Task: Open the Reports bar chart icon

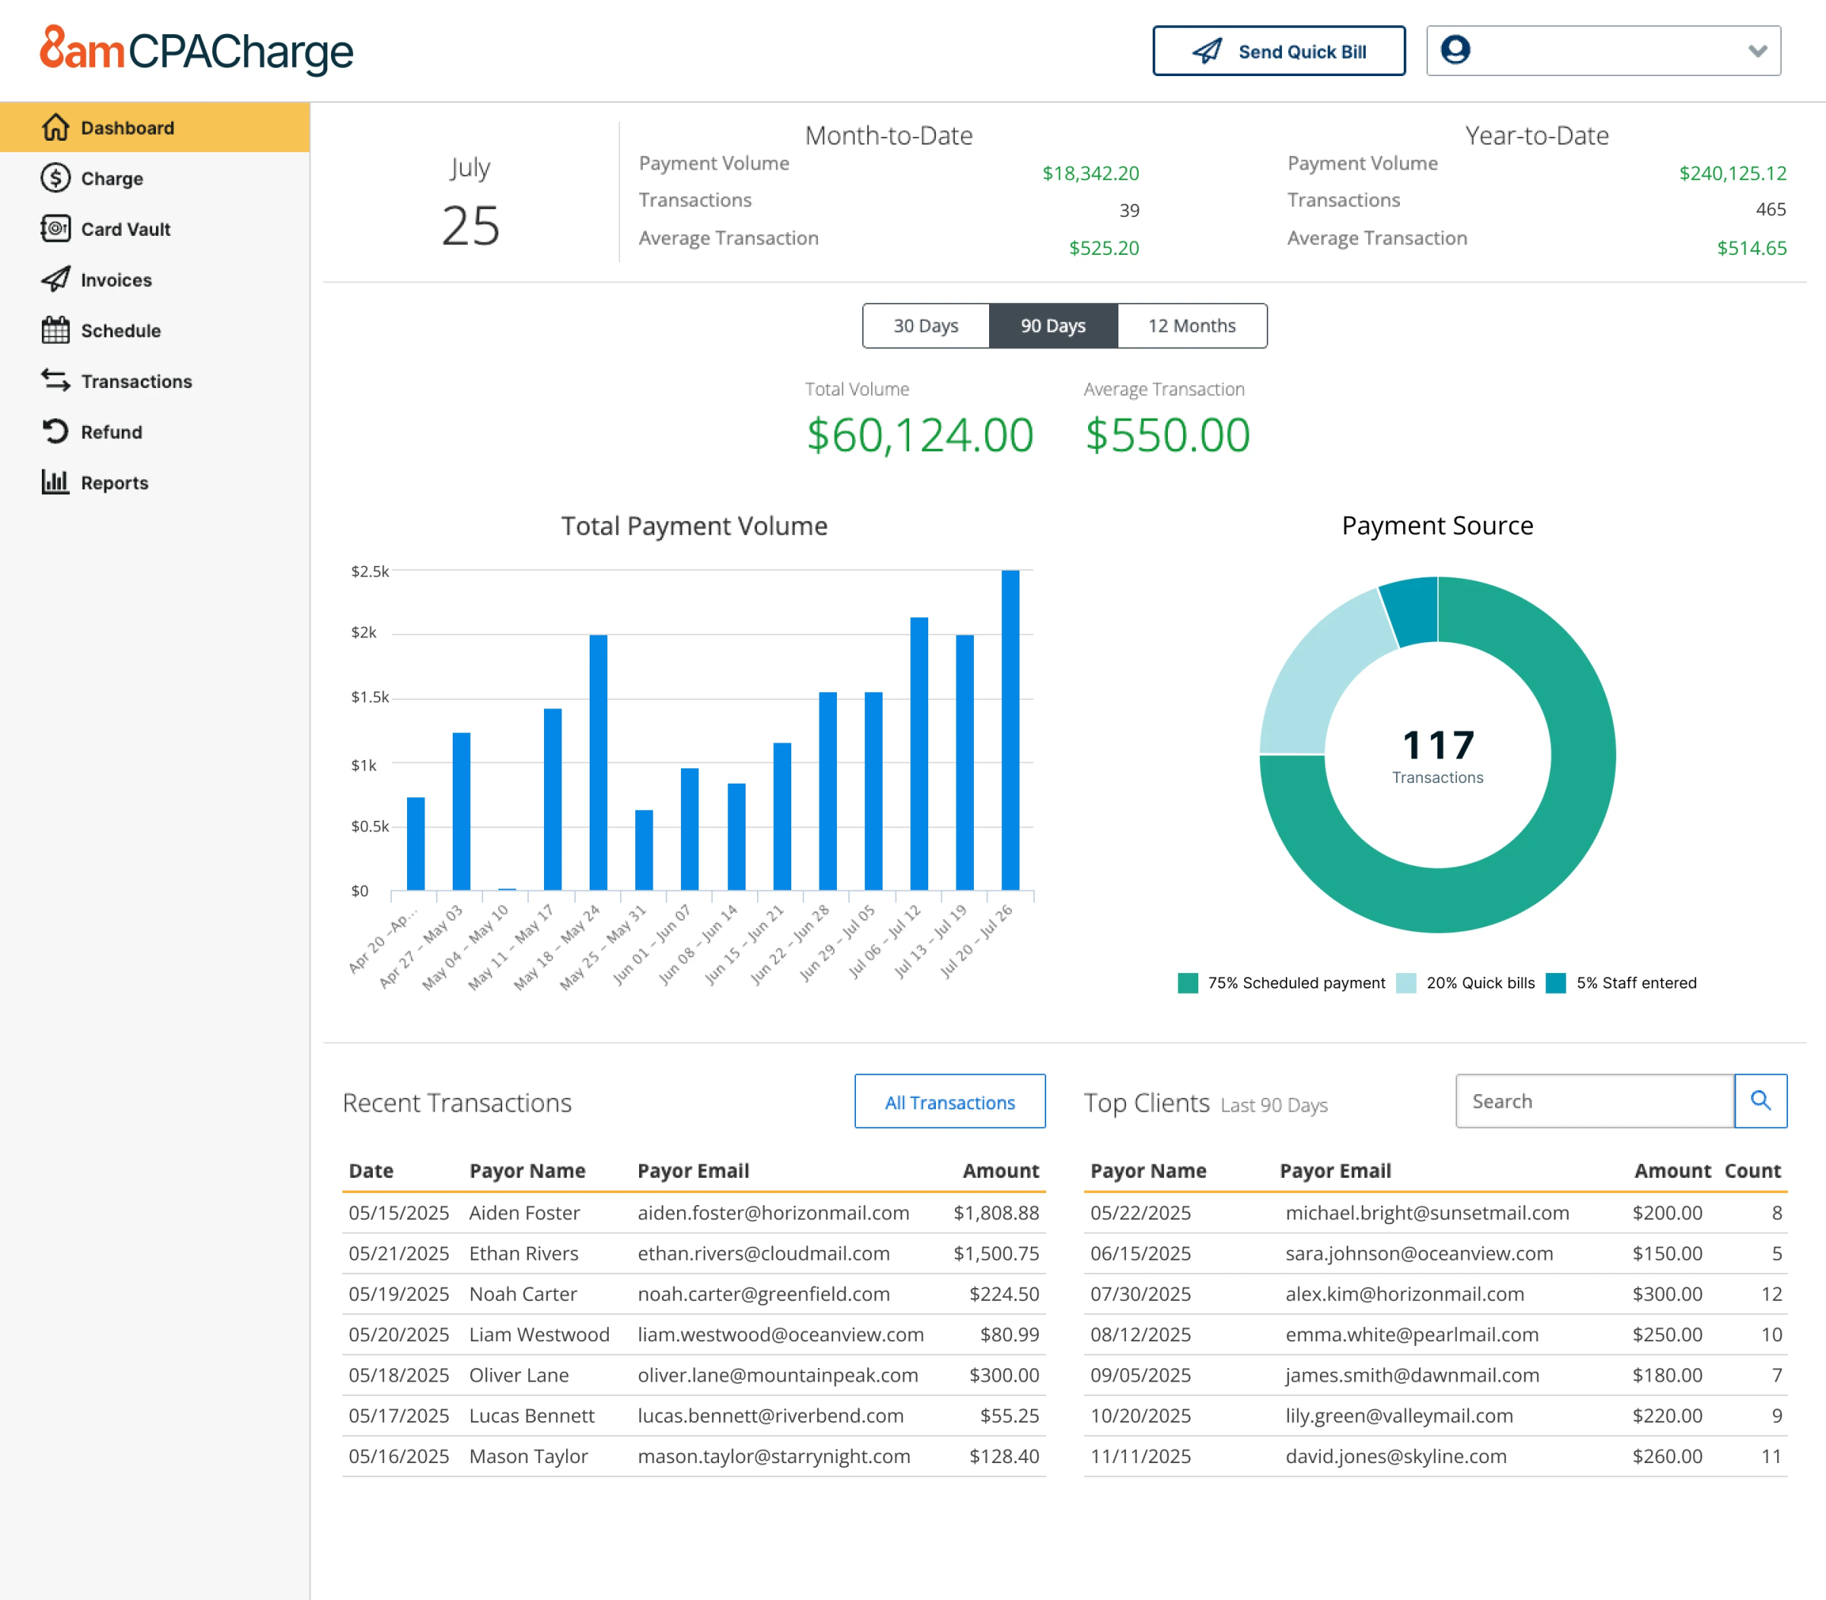Action: point(56,482)
